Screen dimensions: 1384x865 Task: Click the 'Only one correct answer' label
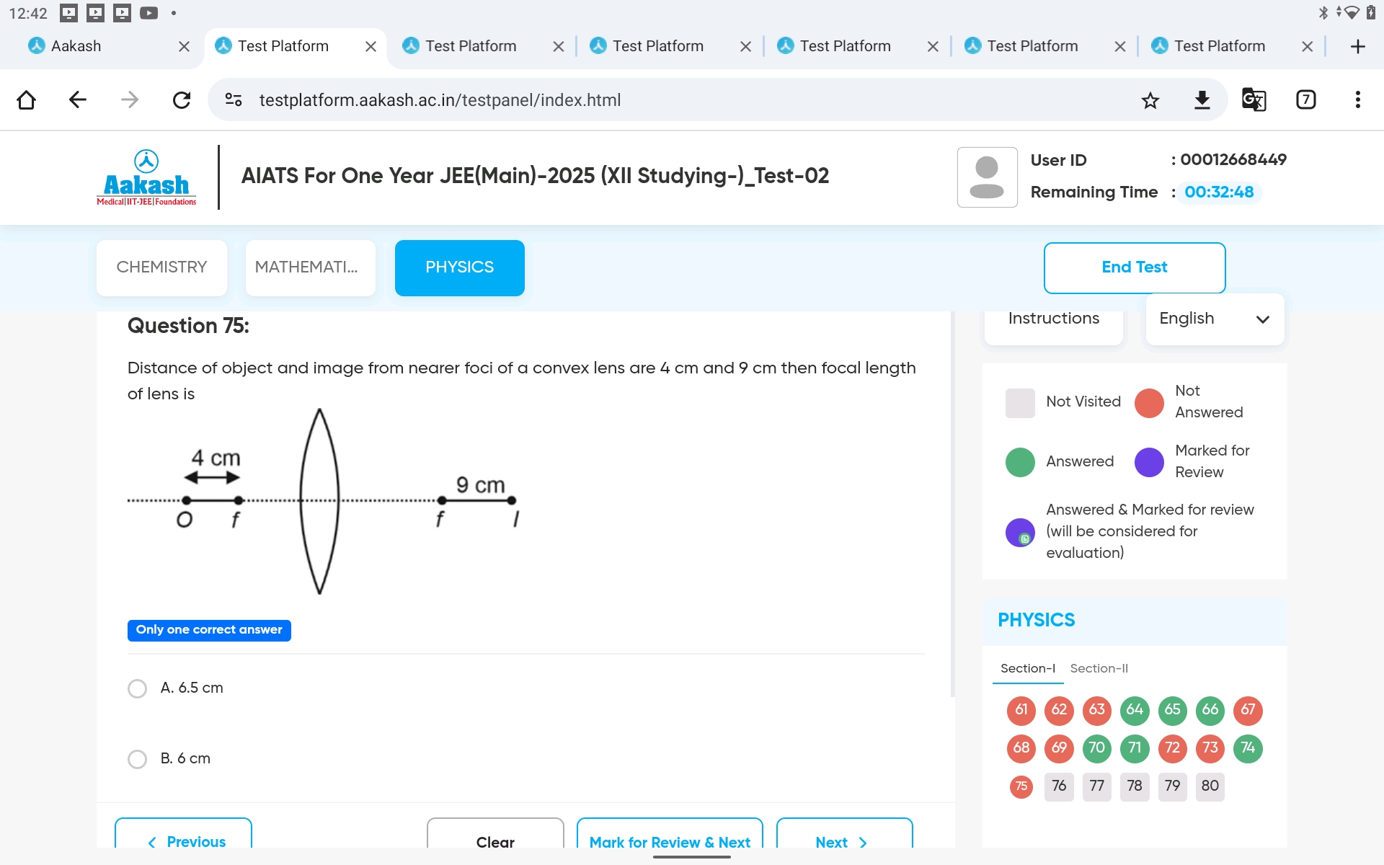[x=209, y=630]
